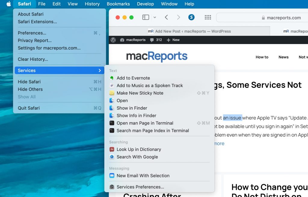Viewport: 308px width, 197px height.
Task: Open Preferences… from Safari menu
Action: coord(59,33)
